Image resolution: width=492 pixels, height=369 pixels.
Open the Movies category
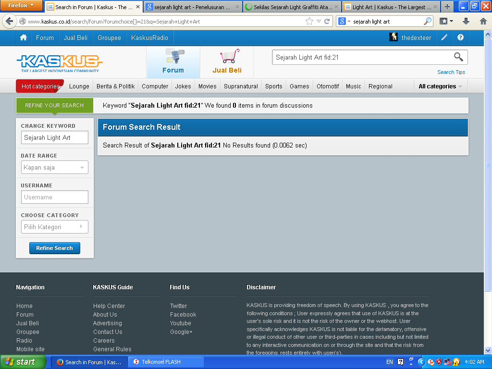click(x=208, y=86)
